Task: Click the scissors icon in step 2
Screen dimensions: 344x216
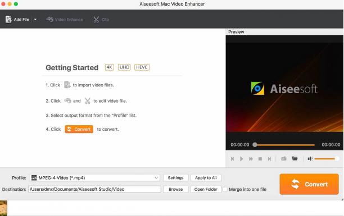Action: [88, 101]
